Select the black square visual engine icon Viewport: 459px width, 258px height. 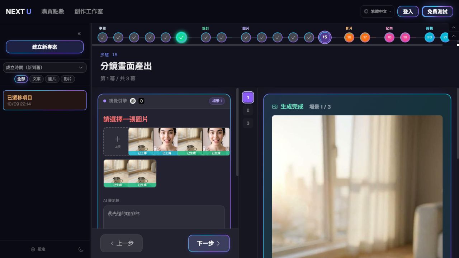tap(141, 101)
